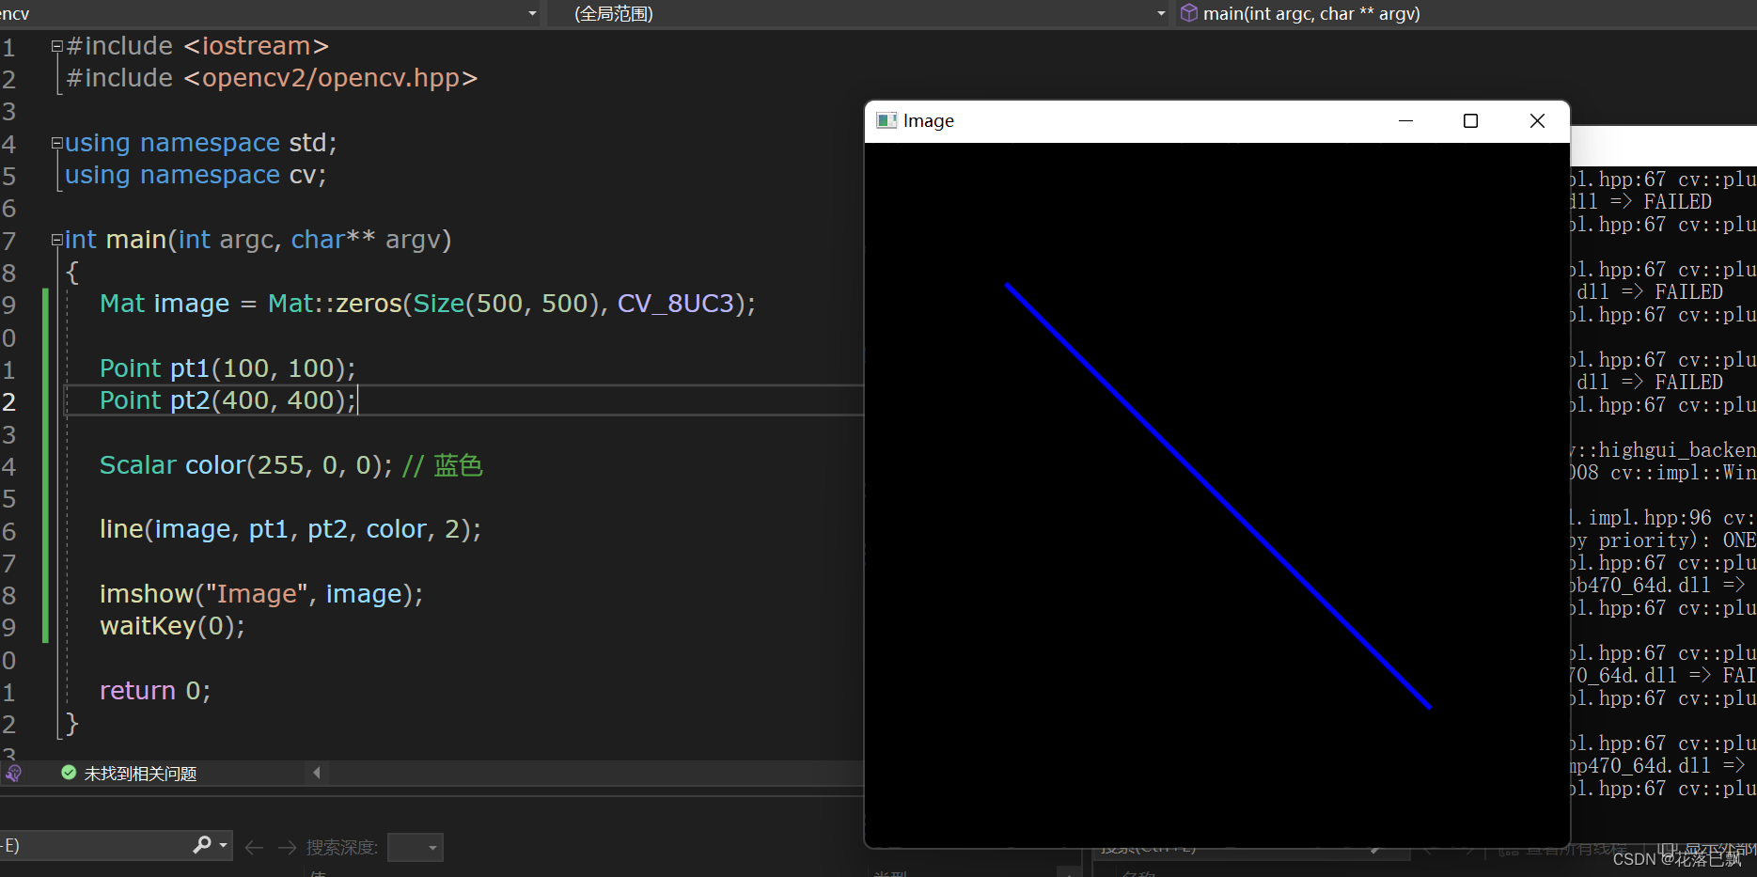Click the main function cube icon
This screenshot has height=877, width=1757.
pos(1189,13)
